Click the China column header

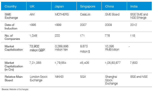click(114, 6)
